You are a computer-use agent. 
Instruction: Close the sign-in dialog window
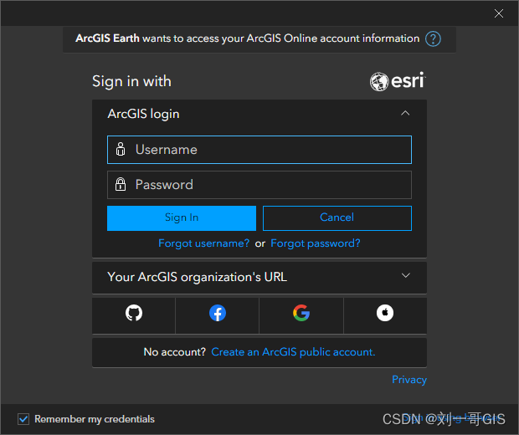click(x=498, y=13)
